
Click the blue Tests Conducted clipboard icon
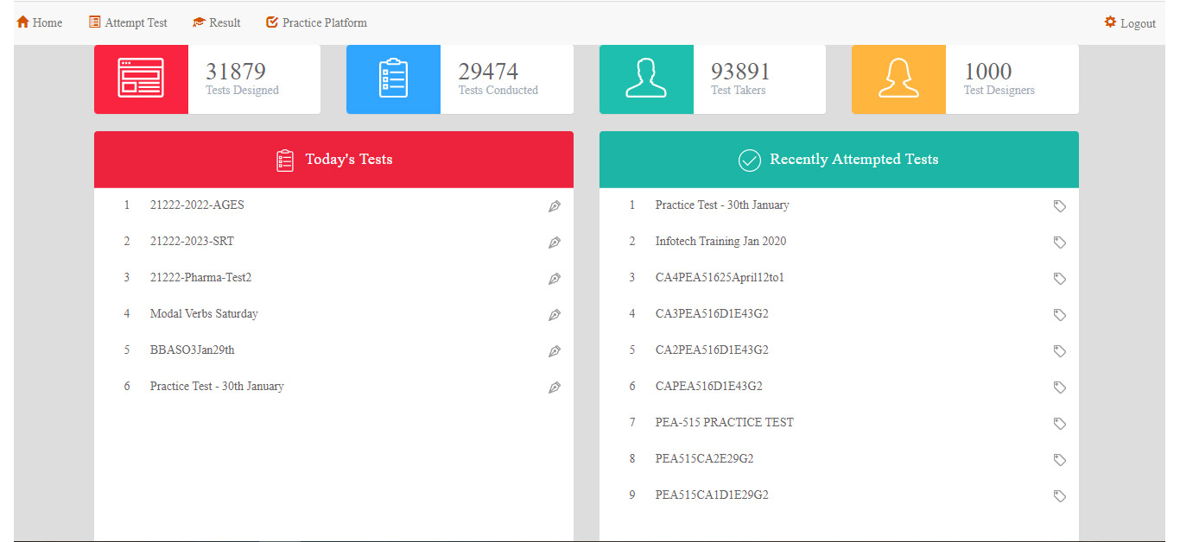coord(393,79)
